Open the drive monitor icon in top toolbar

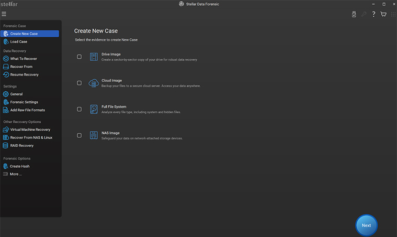(x=354, y=14)
